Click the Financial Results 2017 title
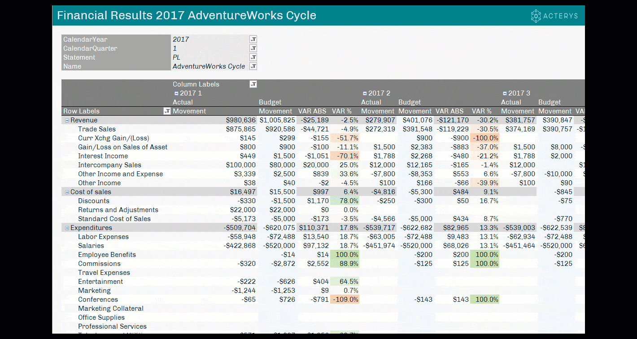This screenshot has width=637, height=339. [187, 16]
